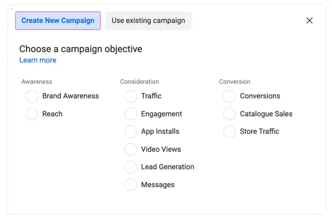Select the Brand Awareness objective
This screenshot has height=220, width=332.
pyautogui.click(x=32, y=96)
